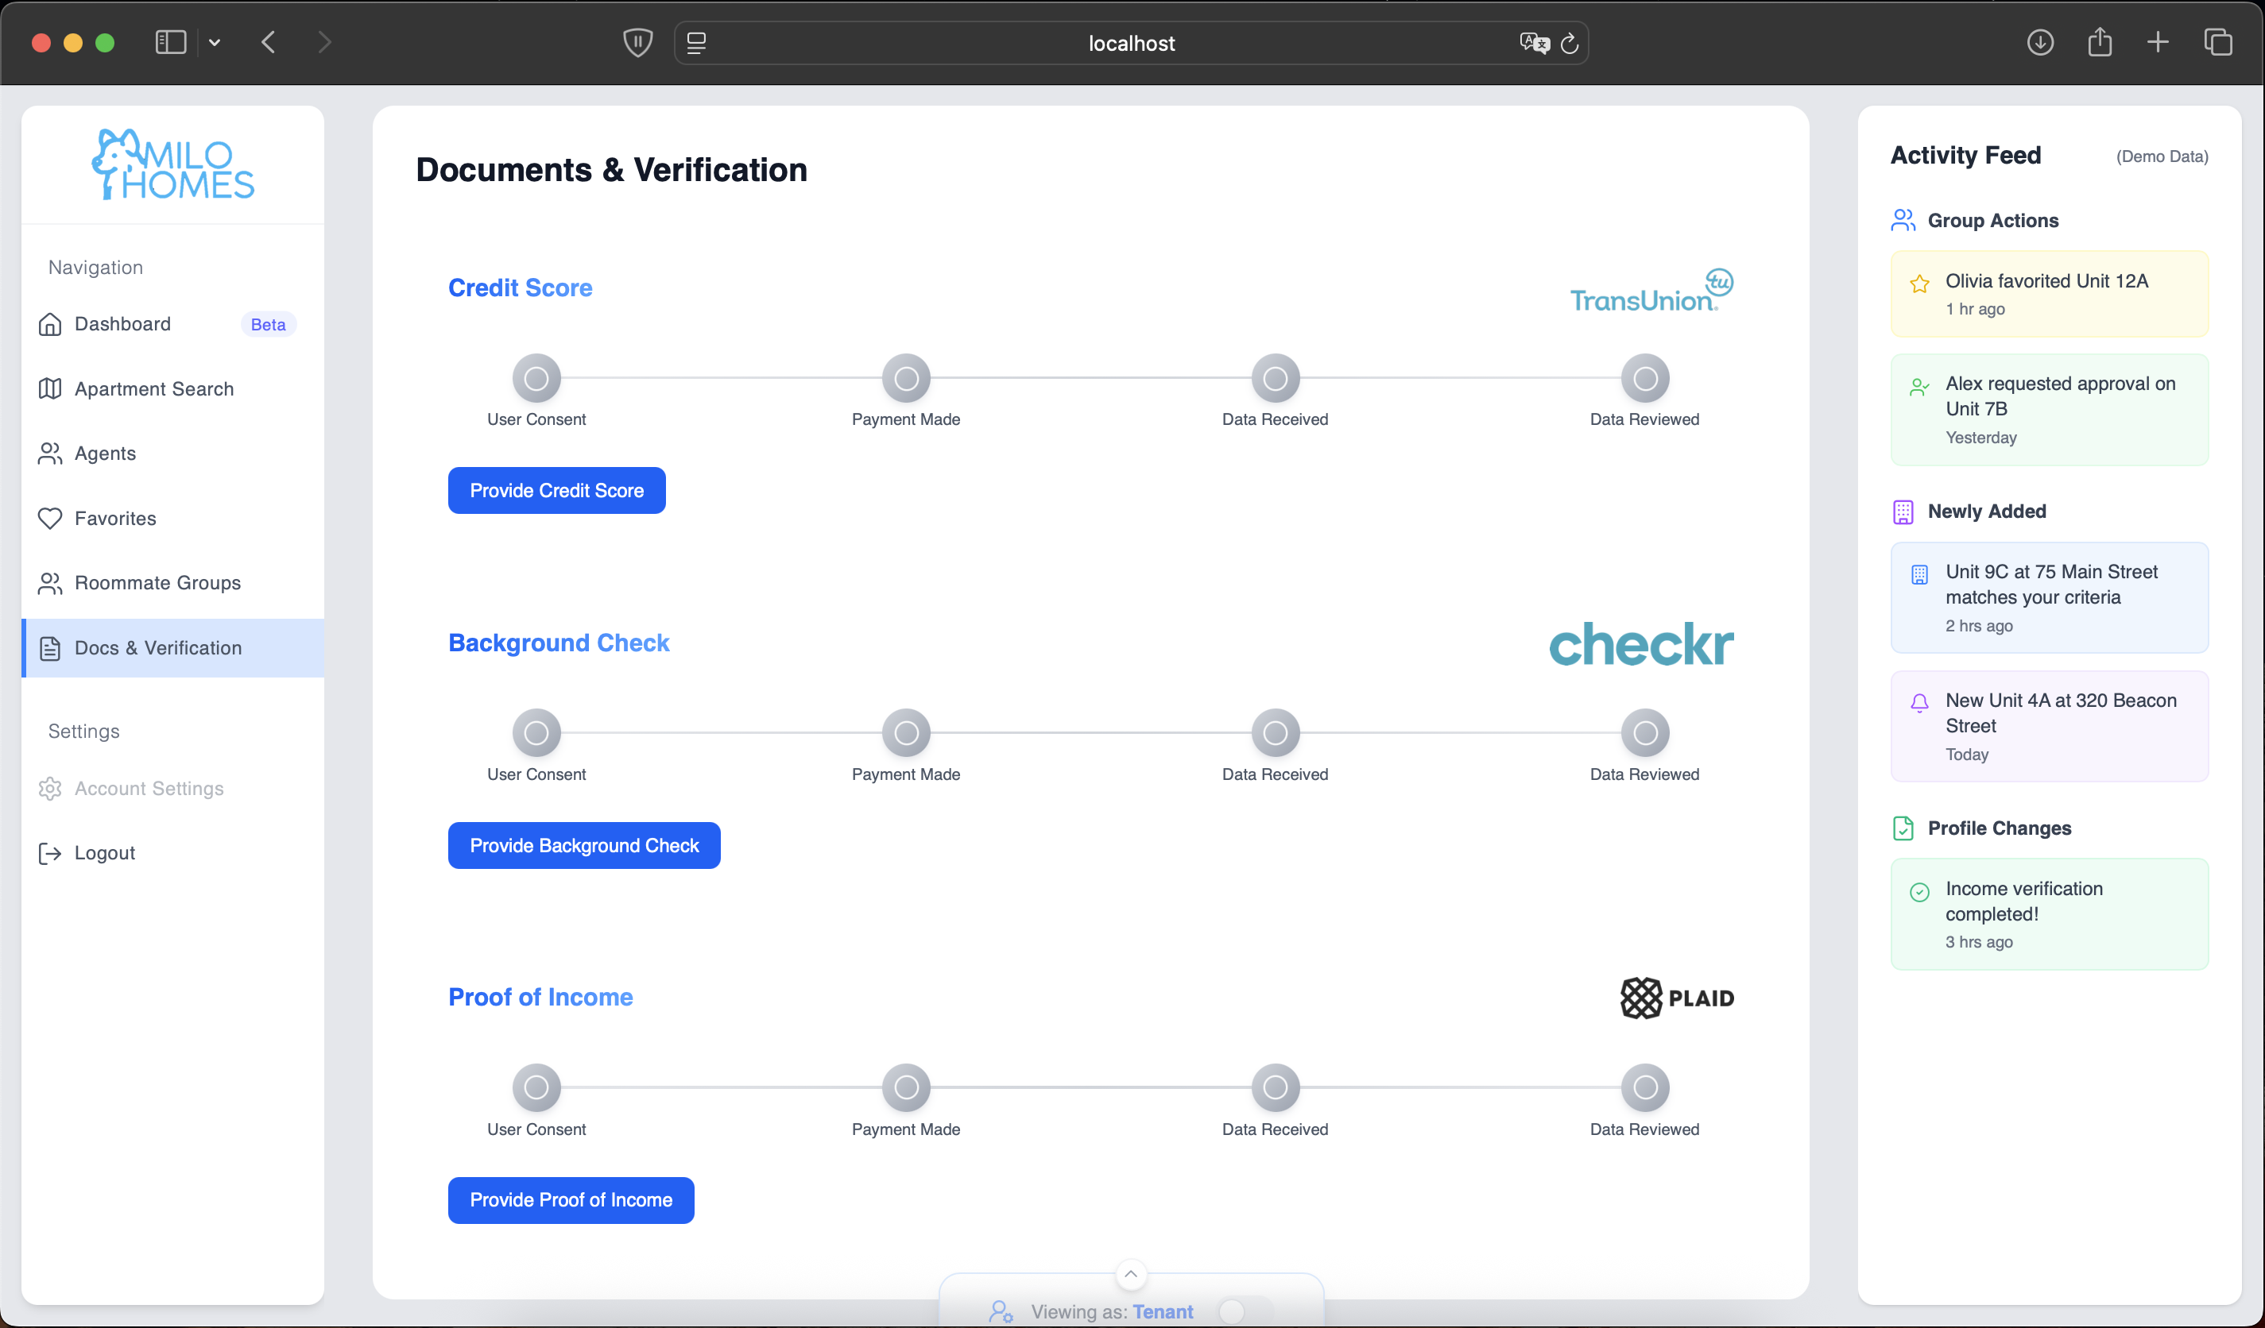Screen dimensions: 2265x1328
Task: Click Provide Credit Score button
Action: (x=556, y=491)
